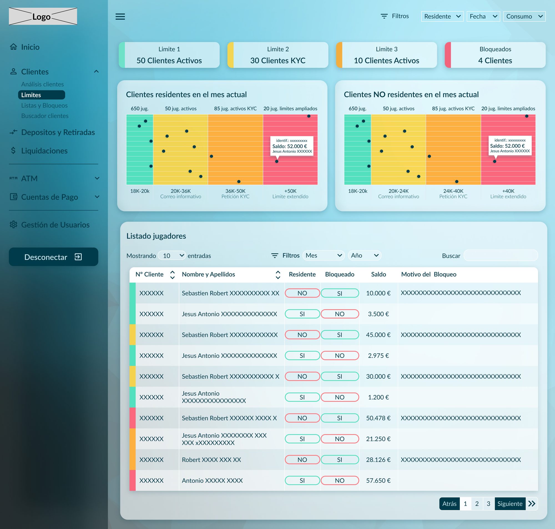Click the Listado jugadores Filtros filter icon
Screen dimensions: 555x529
274,255
